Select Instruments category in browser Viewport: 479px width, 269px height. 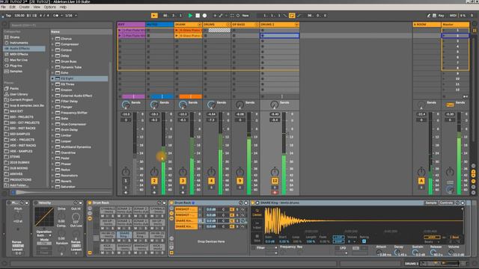19,43
